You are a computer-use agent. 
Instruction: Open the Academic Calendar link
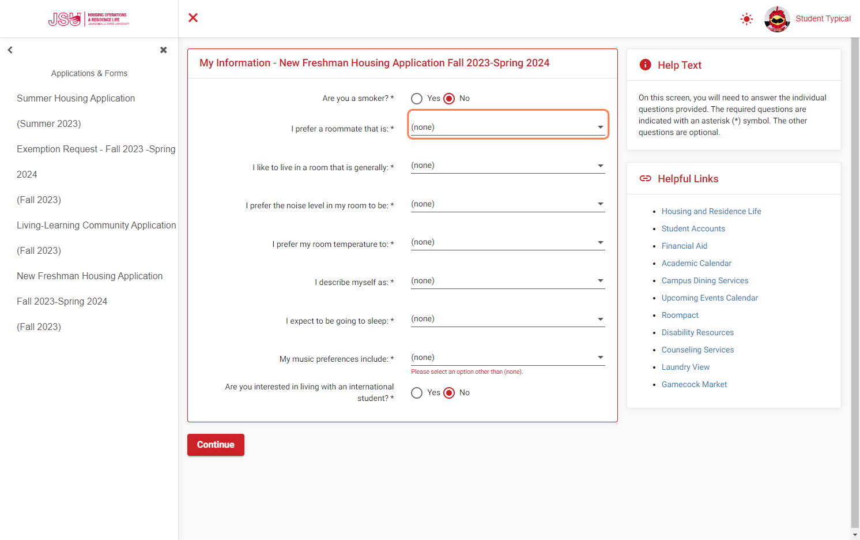coord(696,263)
